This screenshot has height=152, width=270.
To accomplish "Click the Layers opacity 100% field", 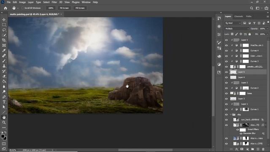I will click(262, 29).
